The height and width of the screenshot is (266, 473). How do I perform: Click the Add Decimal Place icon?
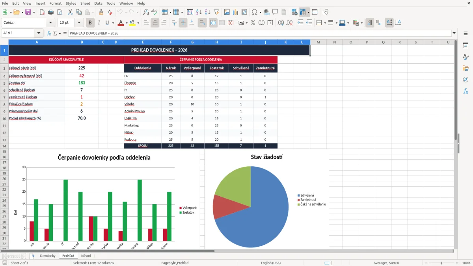(281, 23)
